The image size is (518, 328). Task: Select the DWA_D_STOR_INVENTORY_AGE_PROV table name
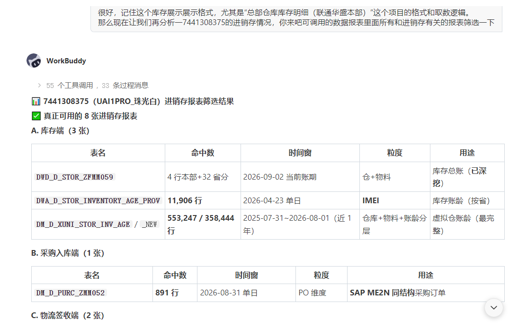[x=98, y=201]
